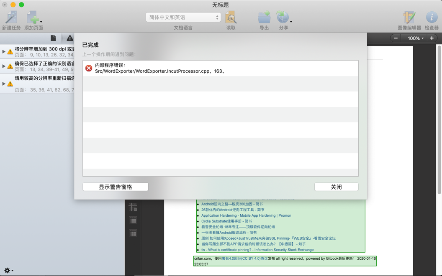Click the 添加页面 icon
The width and height of the screenshot is (442, 276).
point(32,18)
